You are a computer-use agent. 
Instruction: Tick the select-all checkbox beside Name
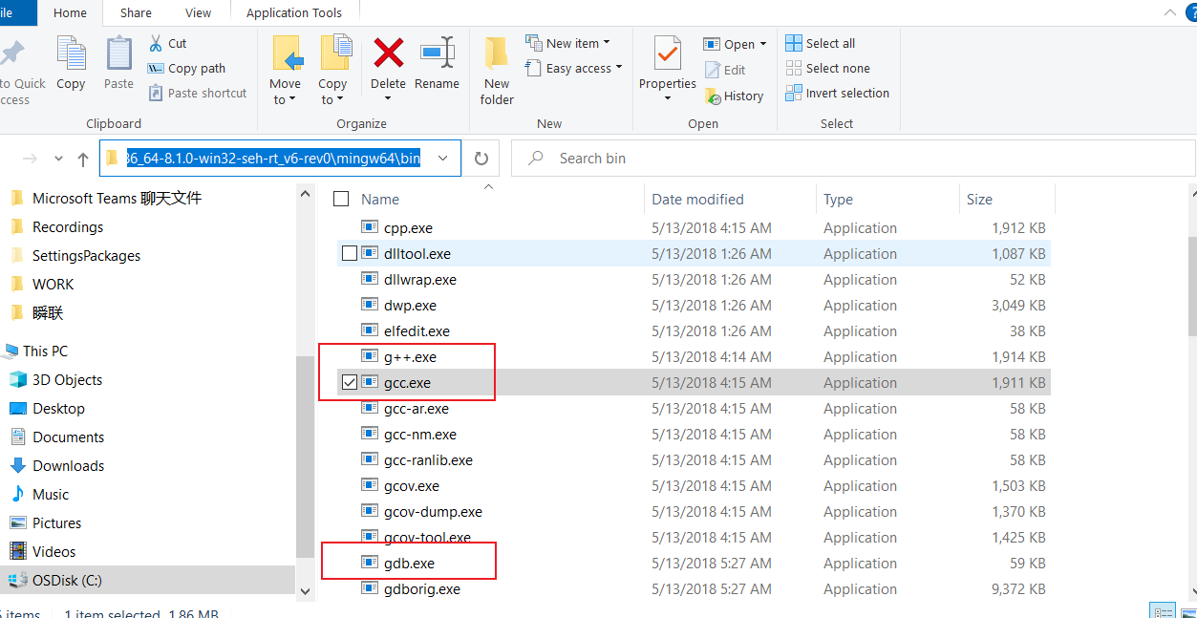click(341, 199)
